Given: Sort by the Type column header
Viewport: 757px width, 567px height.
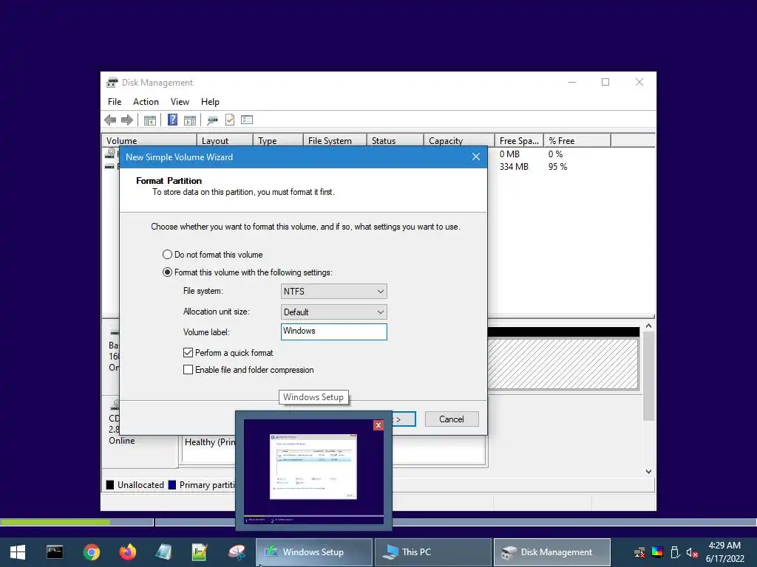Looking at the screenshot, I should tap(278, 140).
